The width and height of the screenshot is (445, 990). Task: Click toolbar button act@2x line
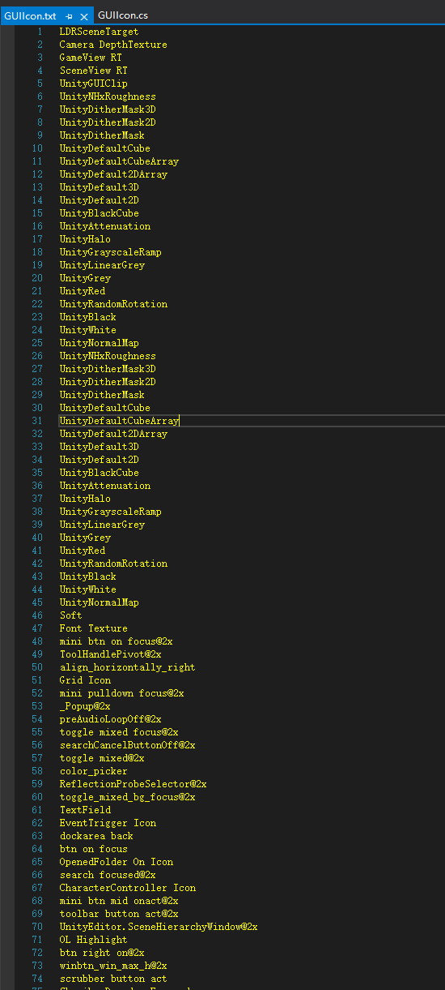click(119, 914)
